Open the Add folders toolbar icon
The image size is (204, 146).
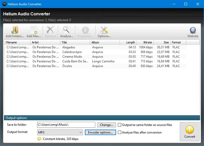[x=15, y=32]
